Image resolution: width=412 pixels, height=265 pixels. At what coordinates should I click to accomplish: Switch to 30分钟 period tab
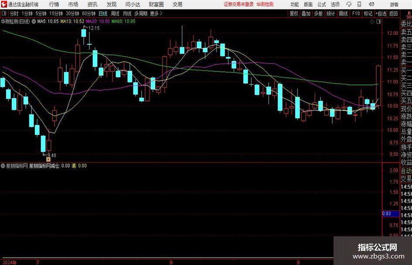pos(72,13)
